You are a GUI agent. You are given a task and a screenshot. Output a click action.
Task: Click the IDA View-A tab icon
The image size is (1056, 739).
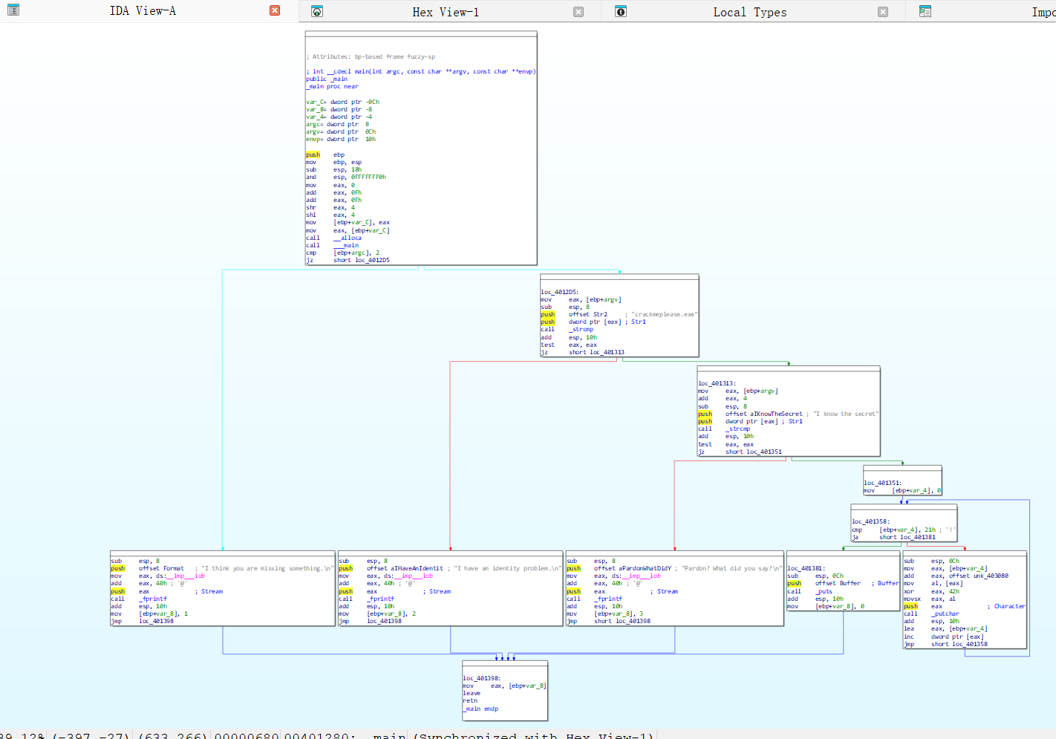(x=13, y=10)
